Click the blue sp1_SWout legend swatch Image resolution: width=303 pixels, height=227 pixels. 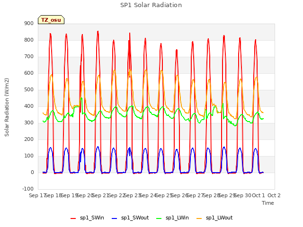[x=115, y=218]
